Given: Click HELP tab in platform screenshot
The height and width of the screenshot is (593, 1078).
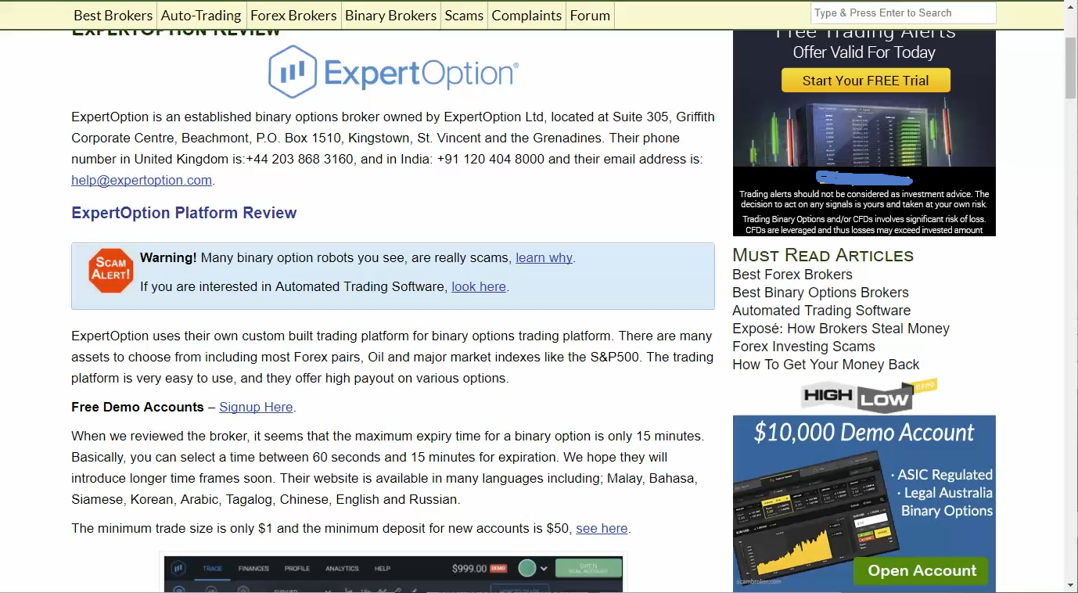Looking at the screenshot, I should coord(383,569).
